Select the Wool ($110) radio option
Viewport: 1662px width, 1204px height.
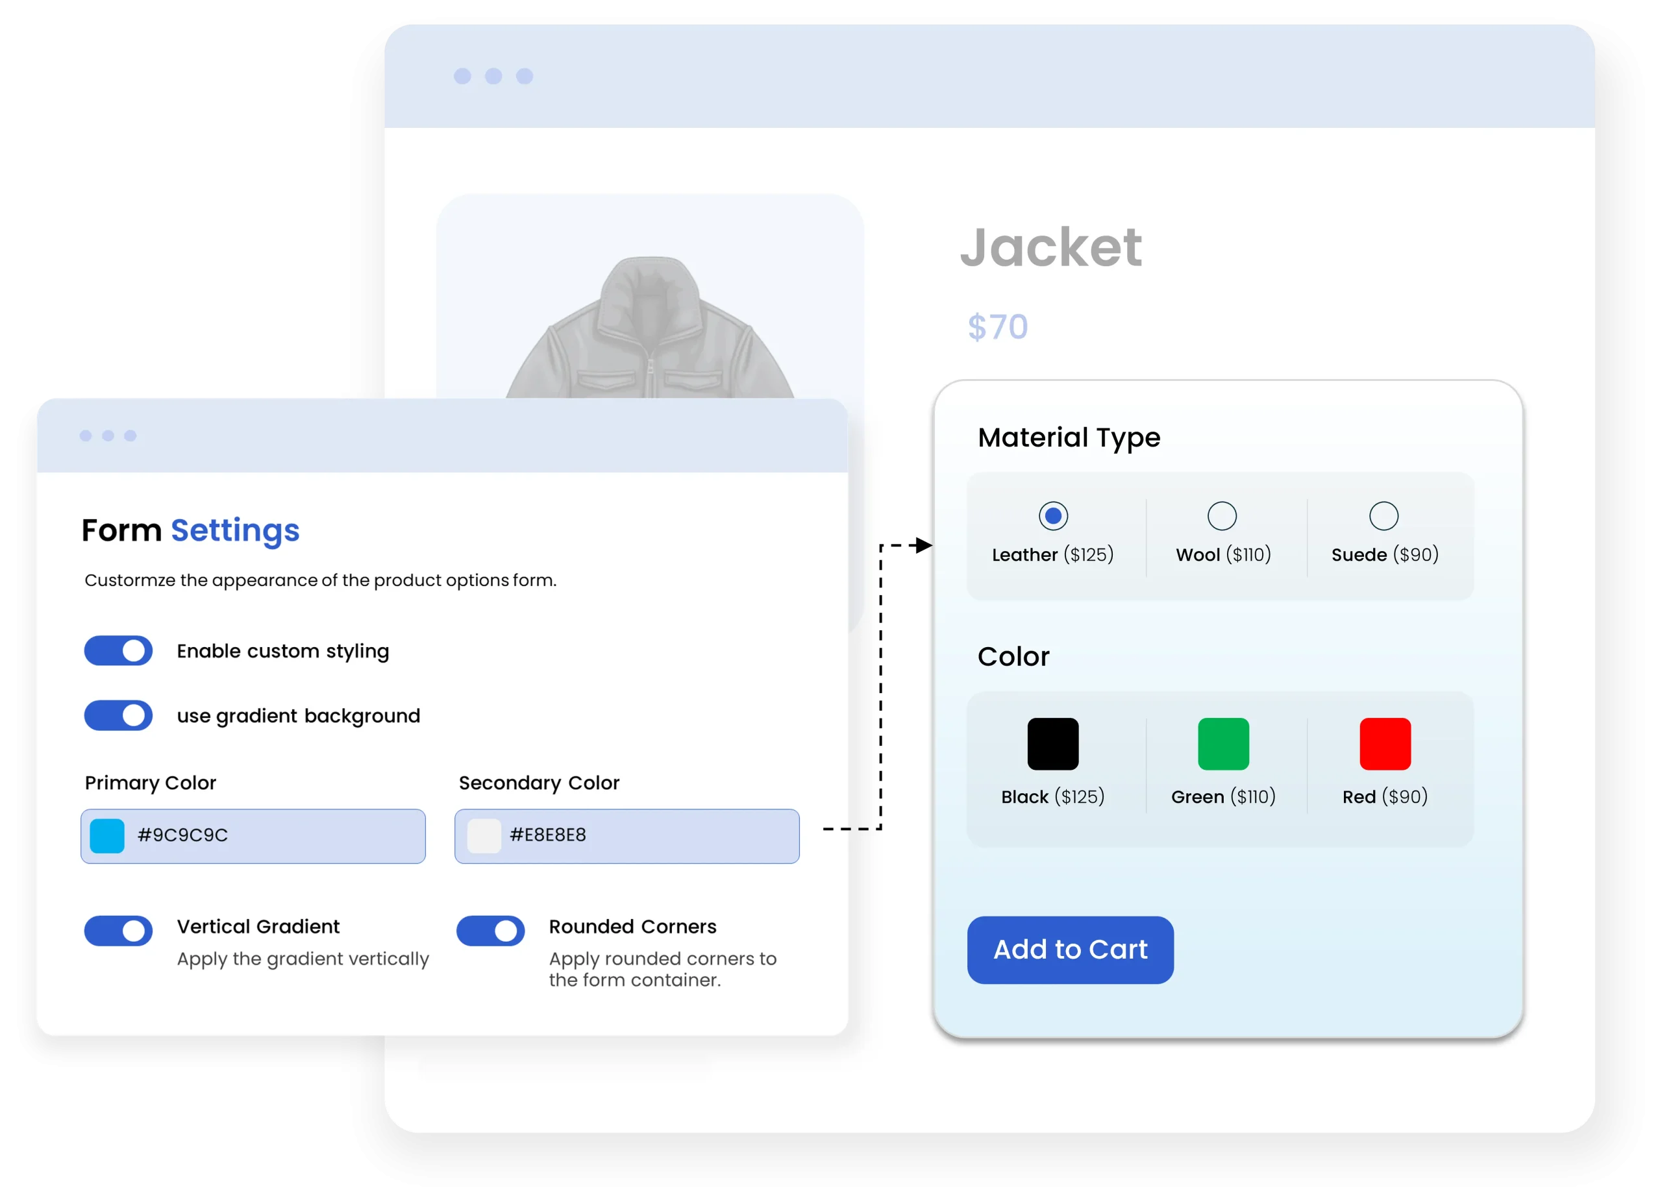[x=1222, y=516]
